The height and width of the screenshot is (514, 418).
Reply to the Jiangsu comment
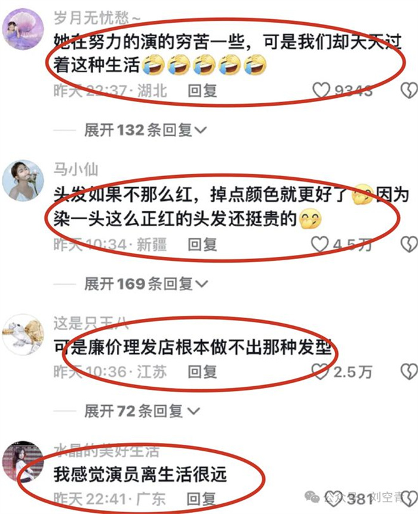pos(202,372)
